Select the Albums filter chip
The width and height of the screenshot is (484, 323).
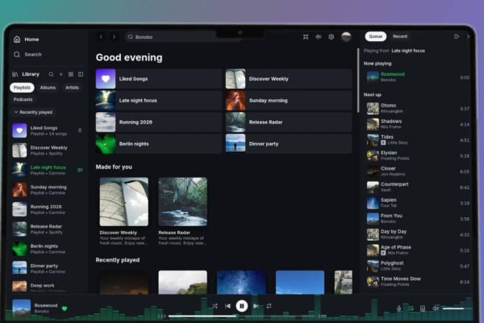[x=48, y=88]
